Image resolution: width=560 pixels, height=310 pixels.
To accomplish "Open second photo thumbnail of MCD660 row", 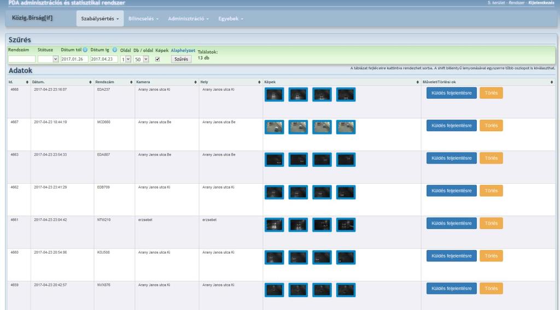I will click(x=298, y=127).
